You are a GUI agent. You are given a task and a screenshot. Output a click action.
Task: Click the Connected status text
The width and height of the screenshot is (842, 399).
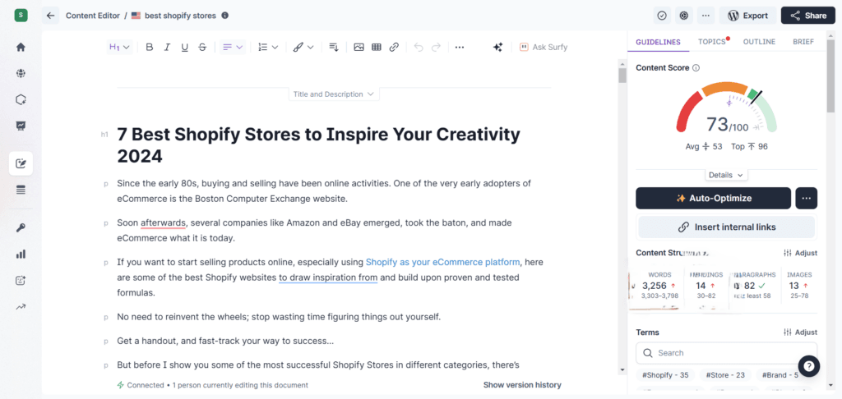coord(146,385)
